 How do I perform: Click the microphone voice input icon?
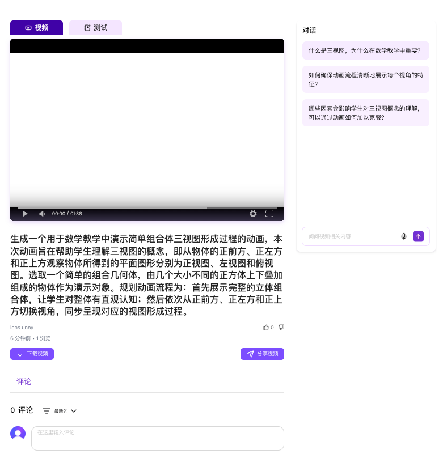(404, 236)
